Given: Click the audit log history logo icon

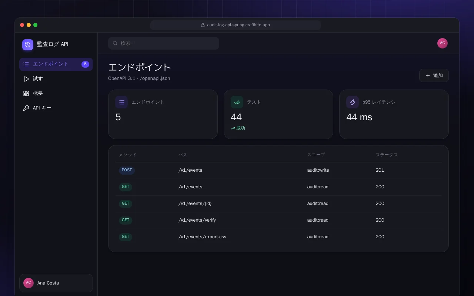Looking at the screenshot, I should [28, 45].
